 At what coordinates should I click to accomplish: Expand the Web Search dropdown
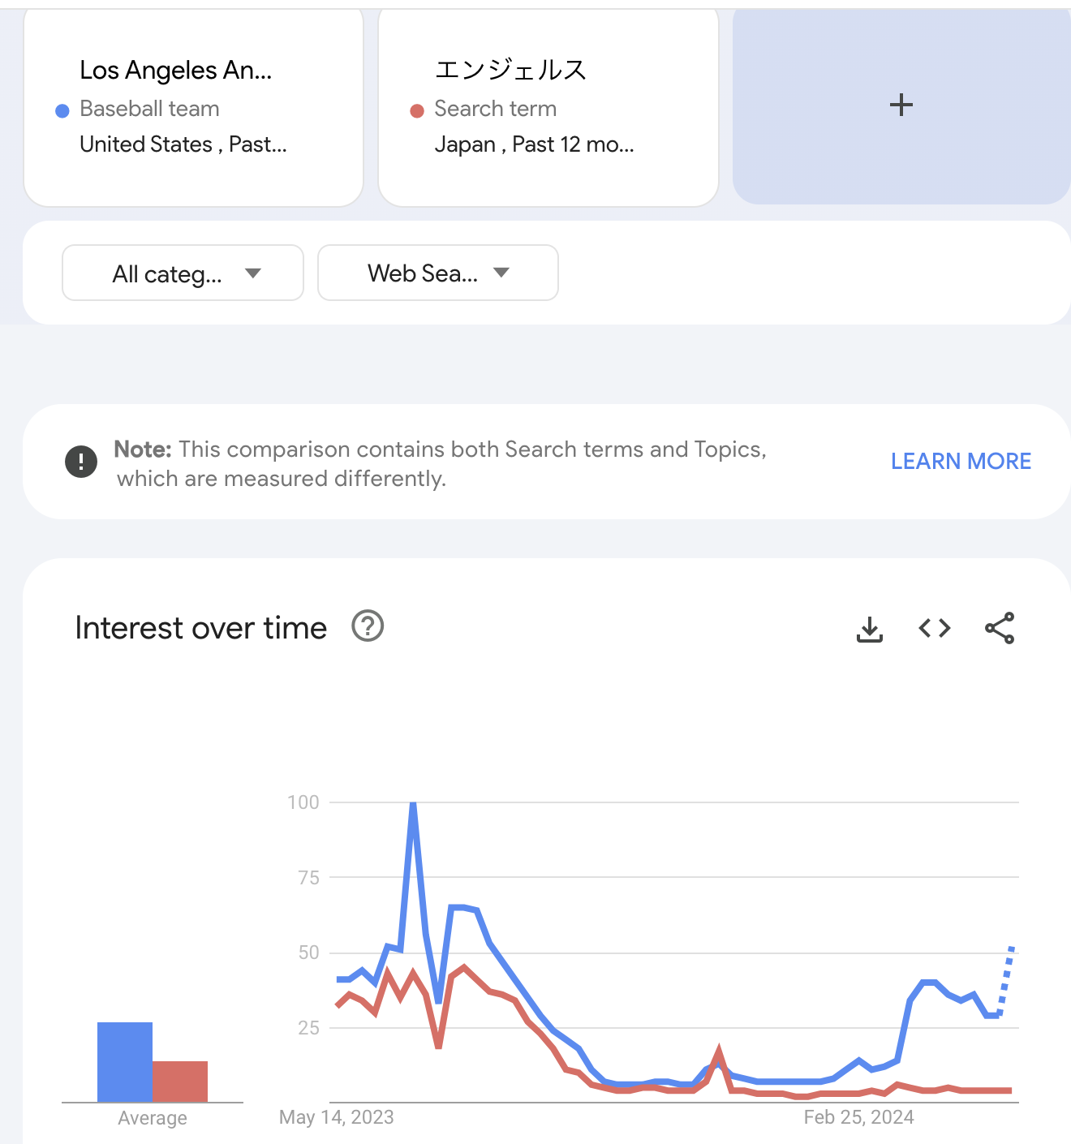click(x=438, y=273)
